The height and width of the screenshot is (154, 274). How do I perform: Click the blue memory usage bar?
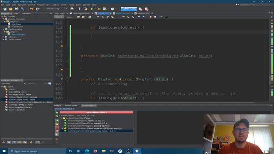[129, 9]
